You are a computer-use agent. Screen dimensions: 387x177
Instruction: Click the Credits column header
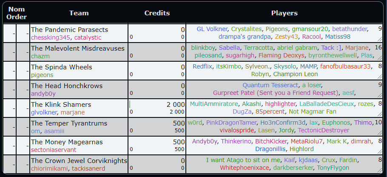157,13
